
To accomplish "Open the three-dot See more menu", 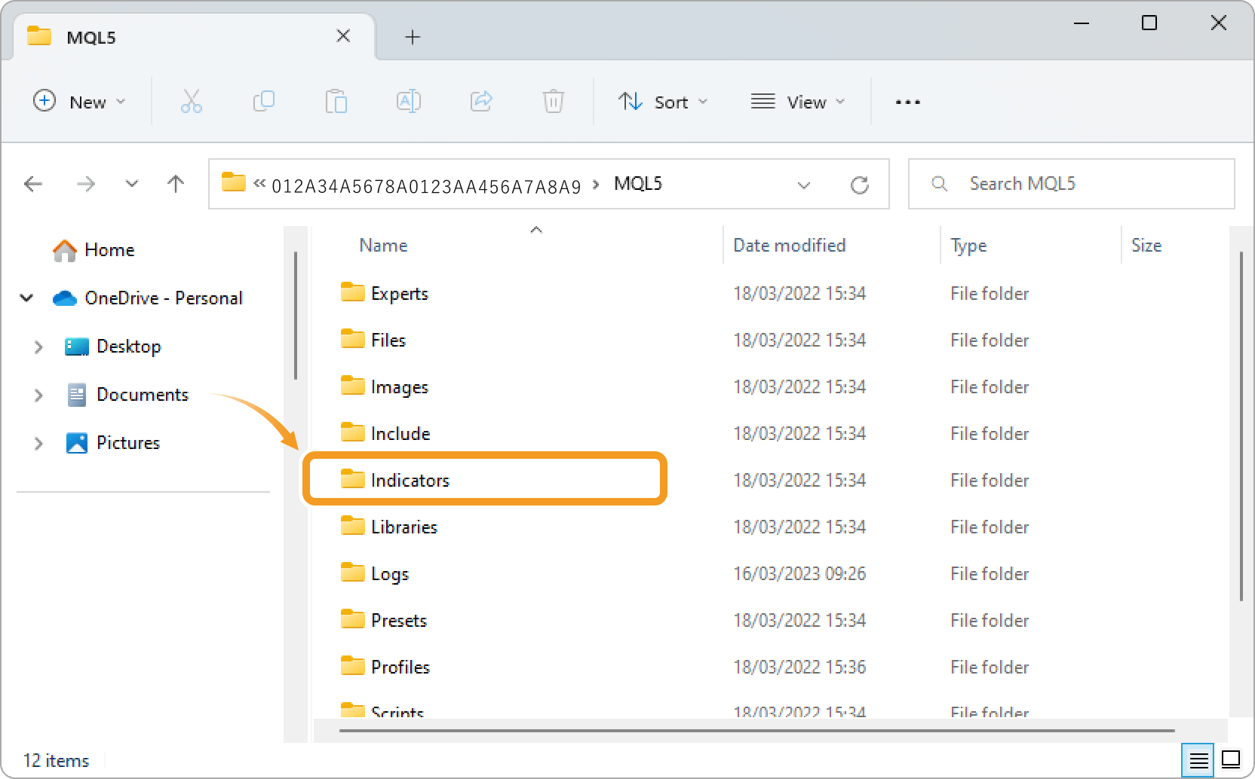I will pyautogui.click(x=907, y=102).
